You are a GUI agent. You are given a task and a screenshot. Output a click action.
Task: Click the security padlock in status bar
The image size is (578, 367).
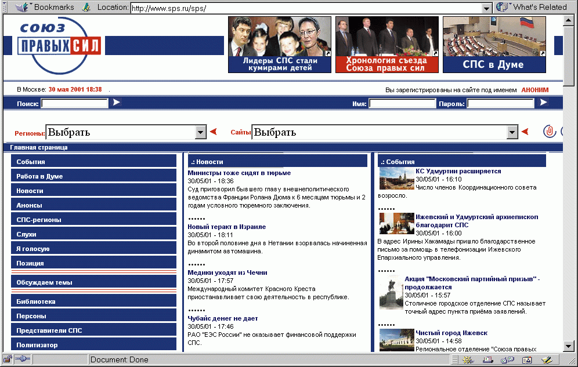[8, 359]
